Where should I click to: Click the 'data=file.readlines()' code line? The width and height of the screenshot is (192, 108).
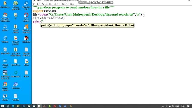[x=49, y=18]
